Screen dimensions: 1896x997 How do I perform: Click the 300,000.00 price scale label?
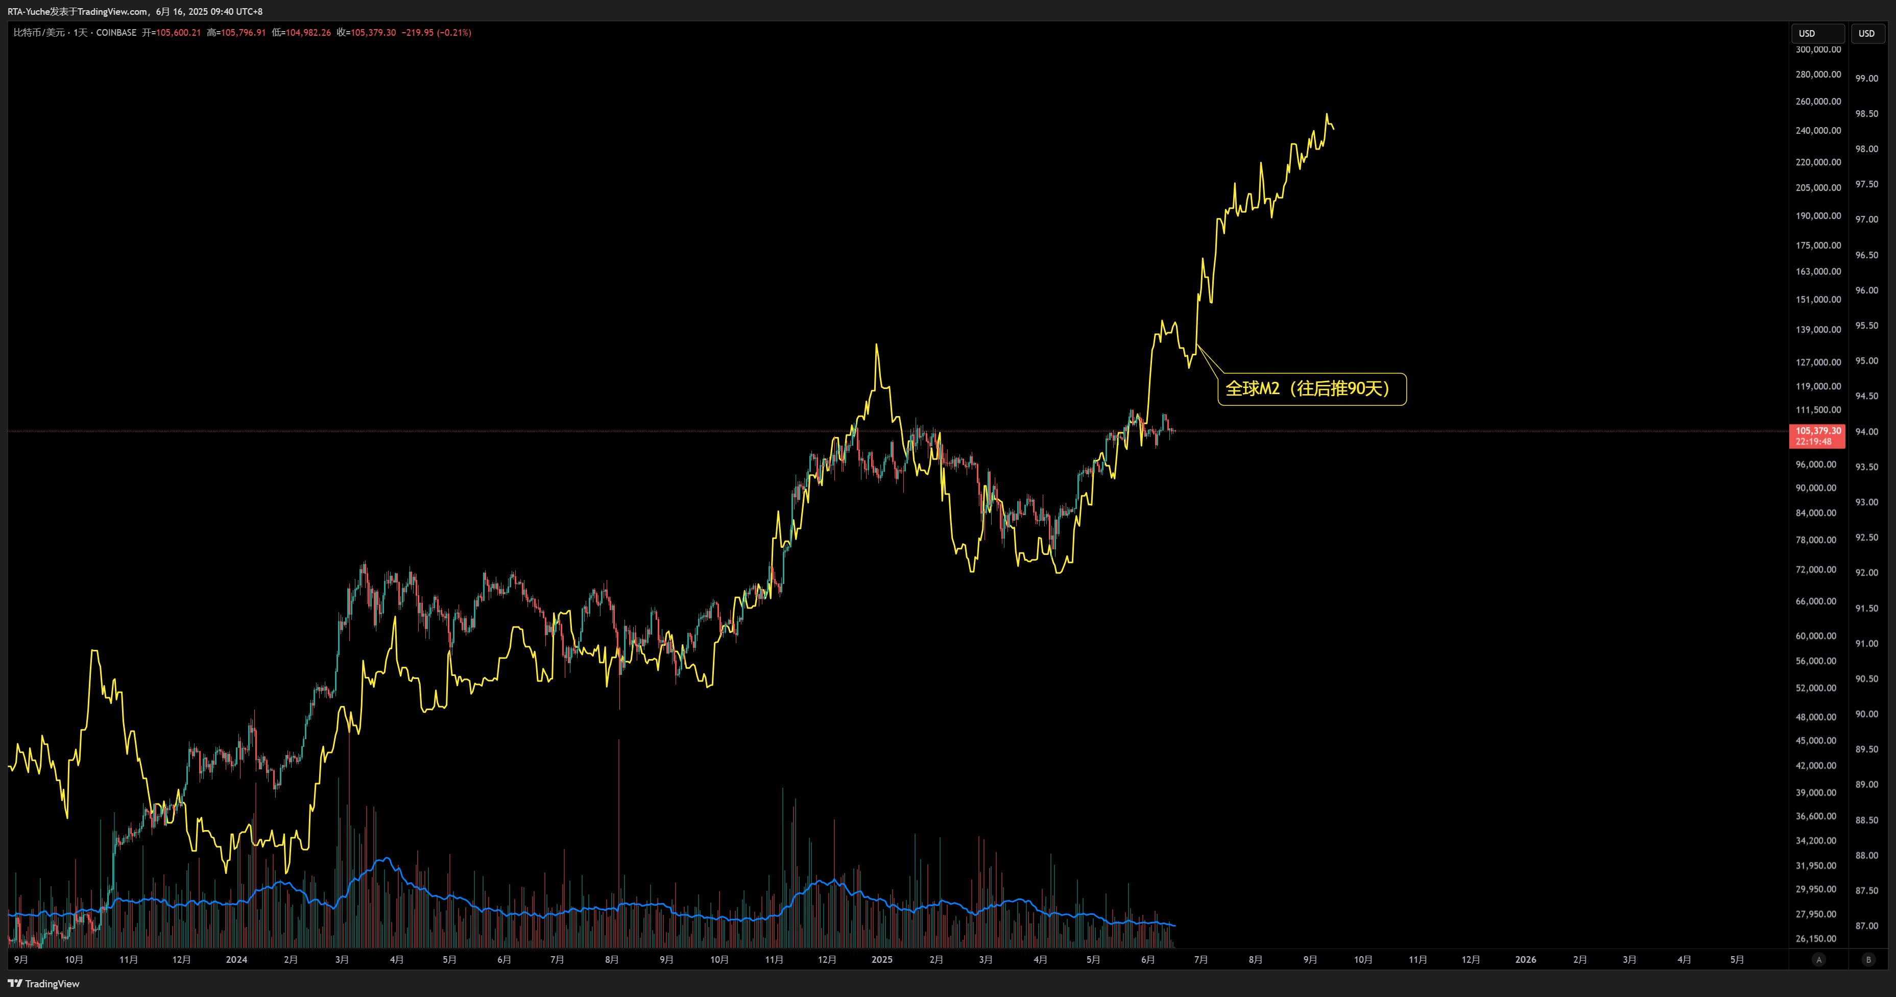(1818, 50)
